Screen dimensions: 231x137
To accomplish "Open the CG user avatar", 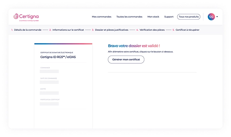I will (x=211, y=17).
